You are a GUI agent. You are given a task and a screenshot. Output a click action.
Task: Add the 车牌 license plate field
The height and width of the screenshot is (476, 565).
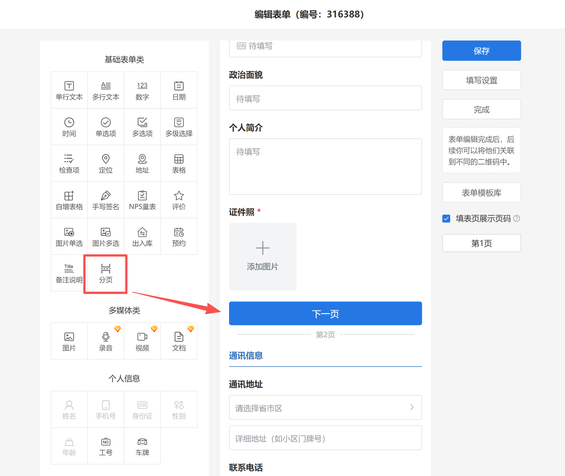(x=142, y=446)
